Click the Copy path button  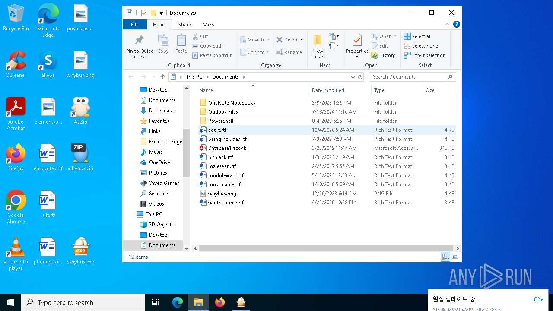(x=207, y=46)
